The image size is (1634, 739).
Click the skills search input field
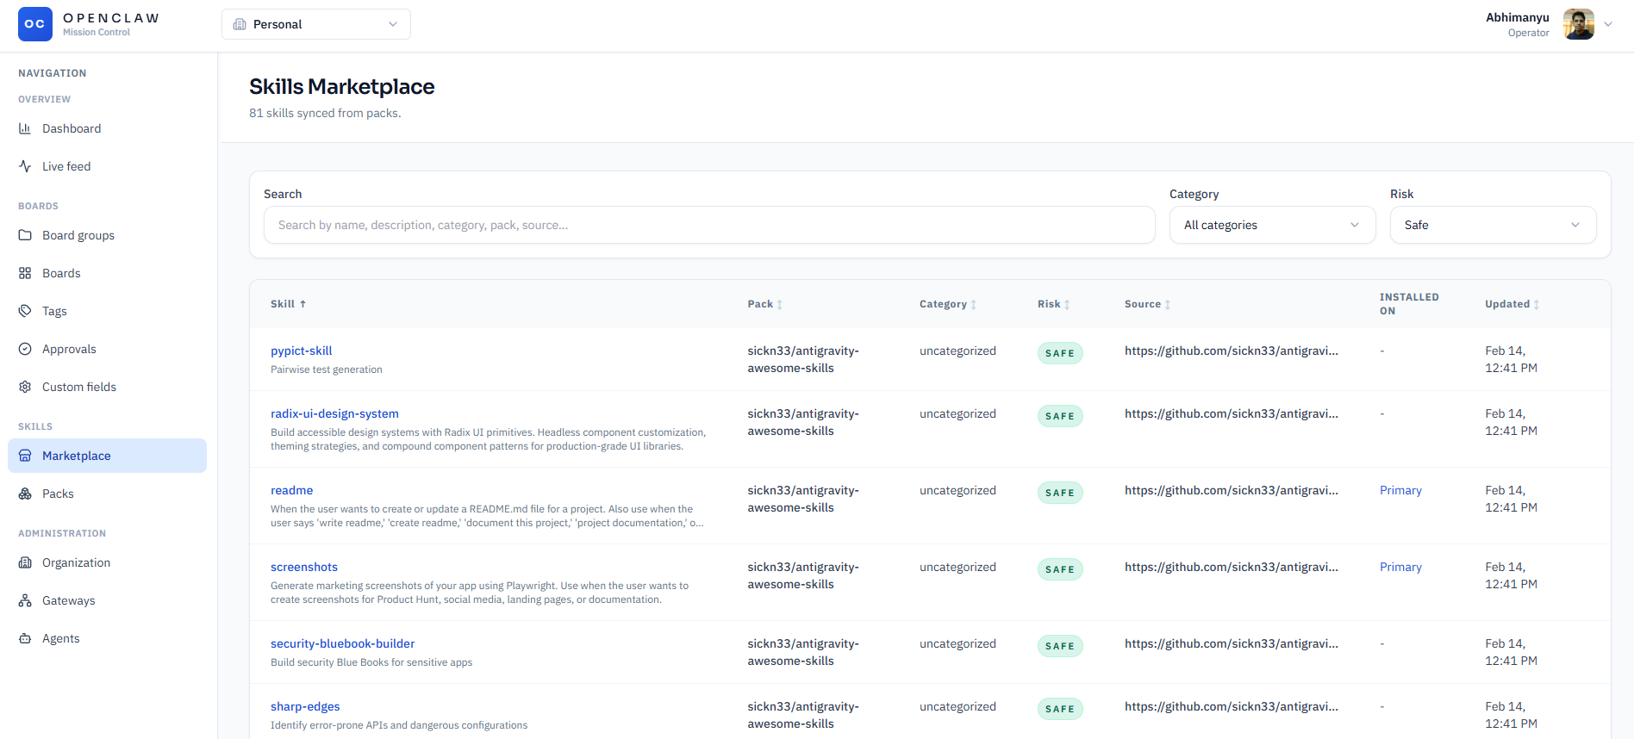708,225
